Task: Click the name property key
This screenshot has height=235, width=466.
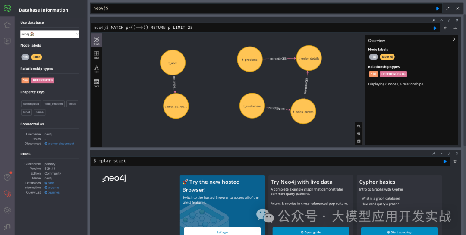Action: click(x=40, y=112)
